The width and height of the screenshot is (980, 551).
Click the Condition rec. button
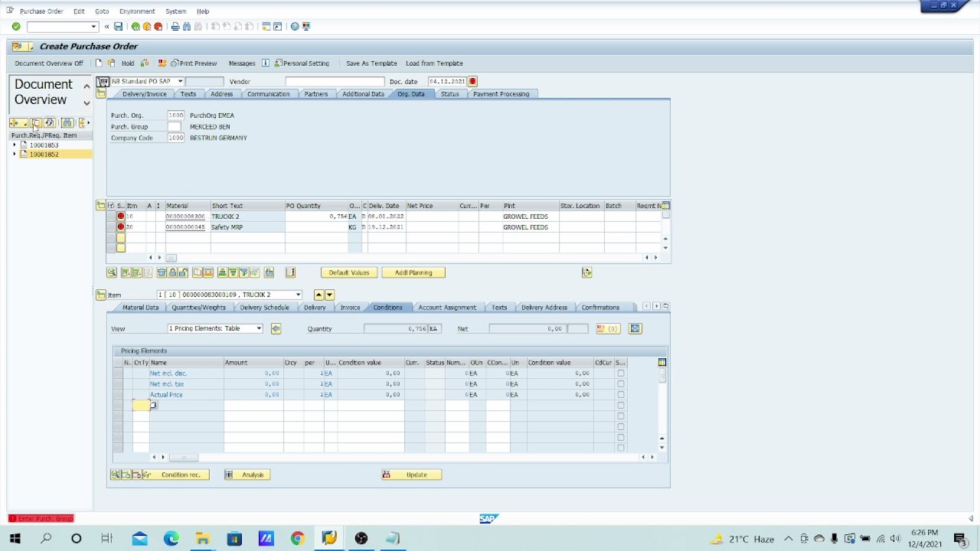[175, 475]
